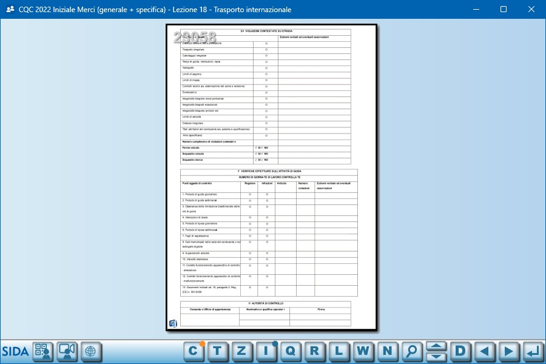Open the magnifying glass search tool
Viewport: 546px width, 364px height.
tap(412, 351)
